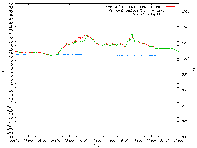
Task: Click the x-axis title 'Čas'
Action: (96, 146)
